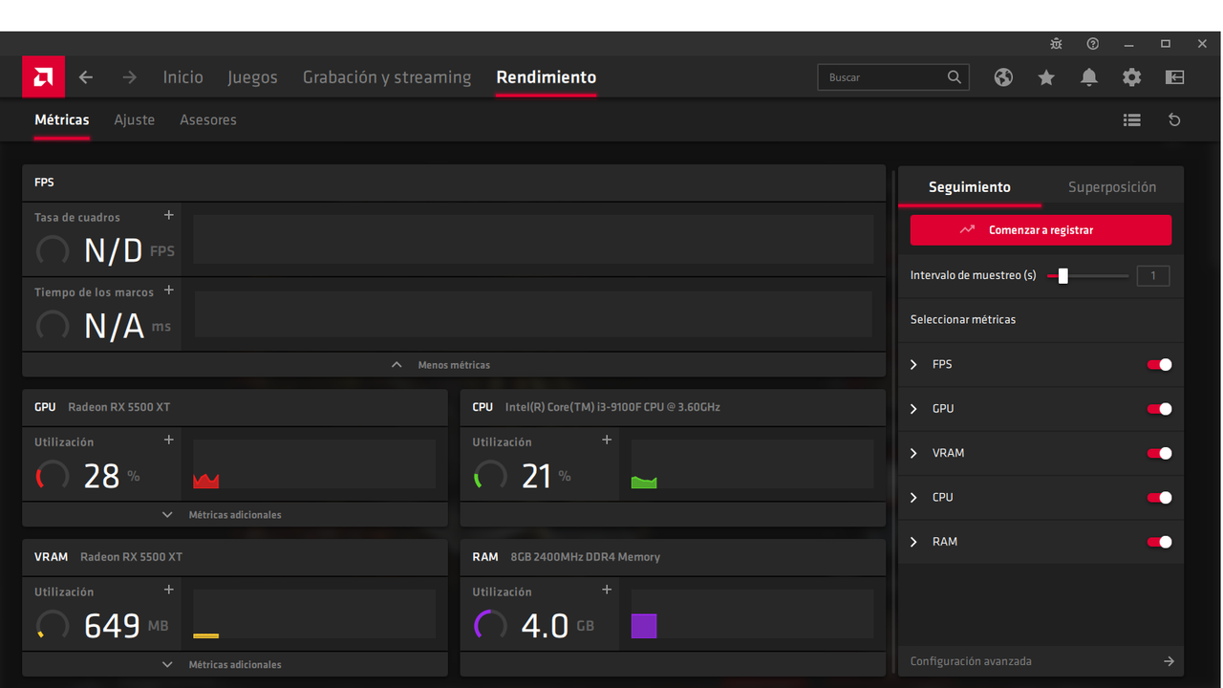Click plus icon for VRAM Utilización
Viewport: 1223px width, 688px height.
coord(169,590)
